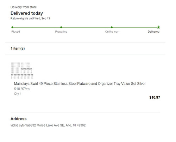Click the Qty 1 quantity text
This screenshot has height=142, width=176.
[18, 94]
